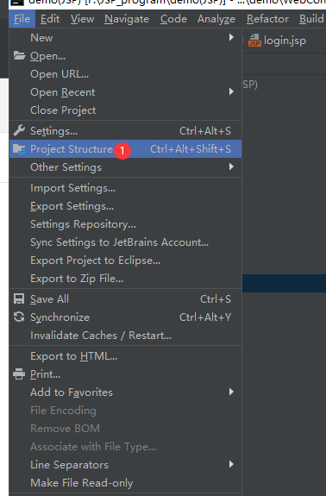The width and height of the screenshot is (326, 496).
Task: Open the Navigate menu
Action: [x=127, y=19]
